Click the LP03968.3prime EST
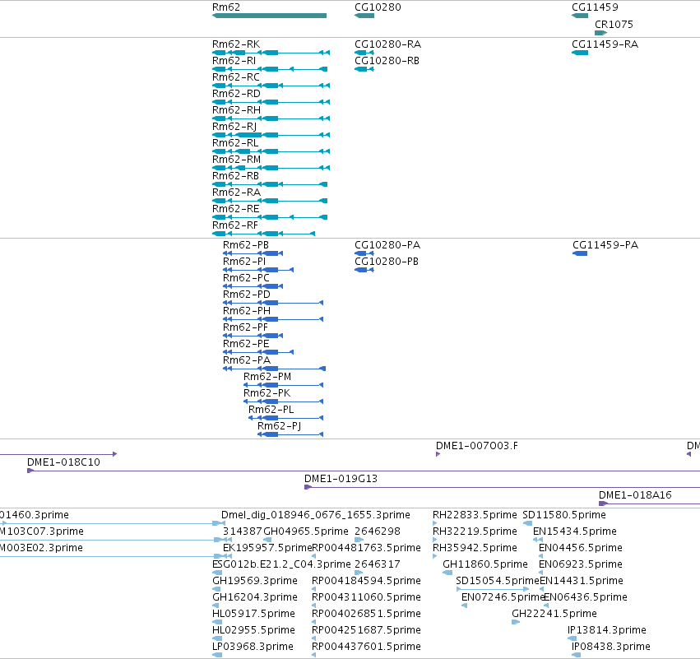700x659 pixels. [253, 647]
